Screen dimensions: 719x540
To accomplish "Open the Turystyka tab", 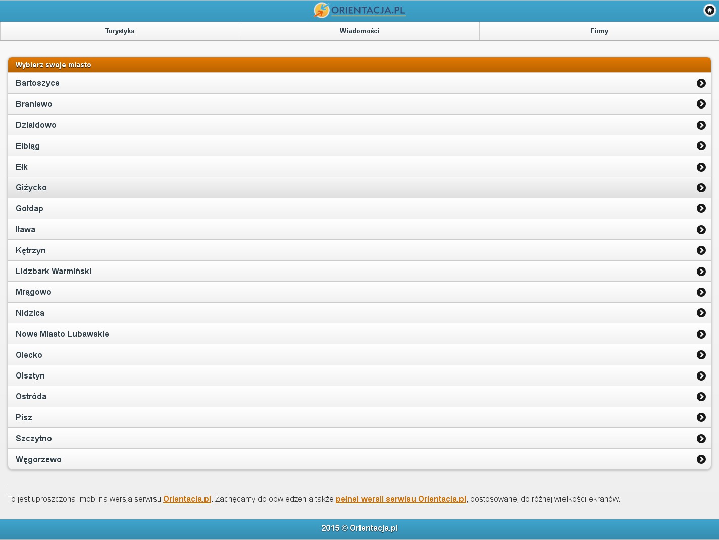I will coord(120,31).
